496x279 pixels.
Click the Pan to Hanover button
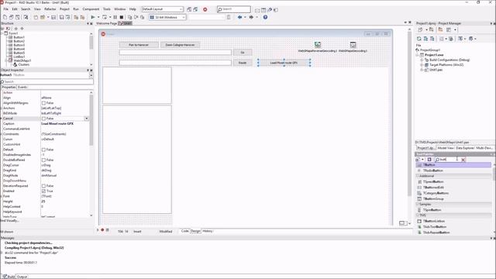139,45
